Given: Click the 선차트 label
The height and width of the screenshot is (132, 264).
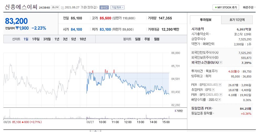Looking at the screenshot, I should pos(16,39).
